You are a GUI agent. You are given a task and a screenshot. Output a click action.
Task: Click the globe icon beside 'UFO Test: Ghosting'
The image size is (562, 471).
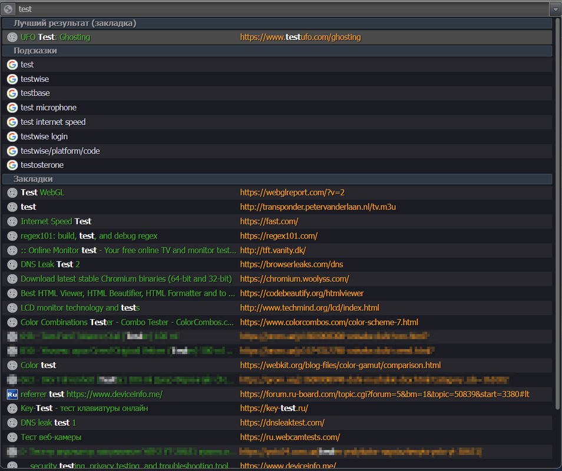coord(12,37)
